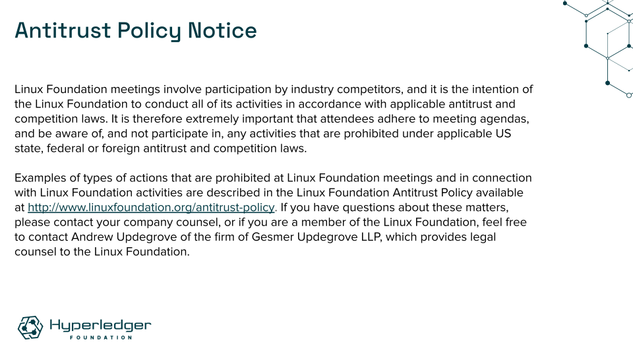Click the hexagon network graphic in corner
This screenshot has height=356, width=633.
point(599,48)
